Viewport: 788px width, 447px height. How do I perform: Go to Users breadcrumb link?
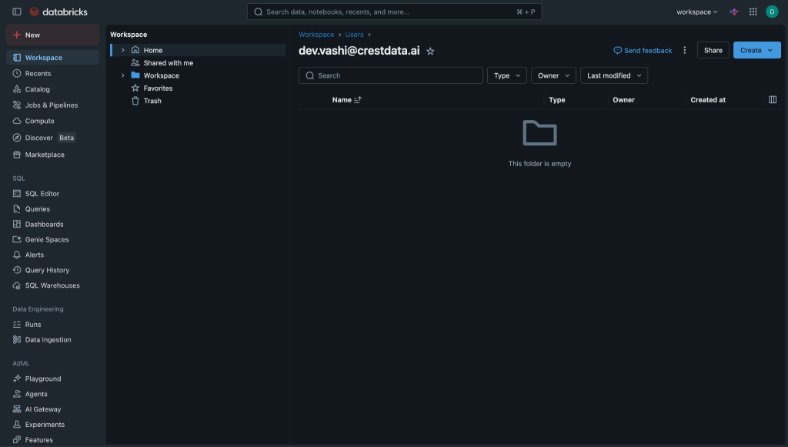(354, 34)
